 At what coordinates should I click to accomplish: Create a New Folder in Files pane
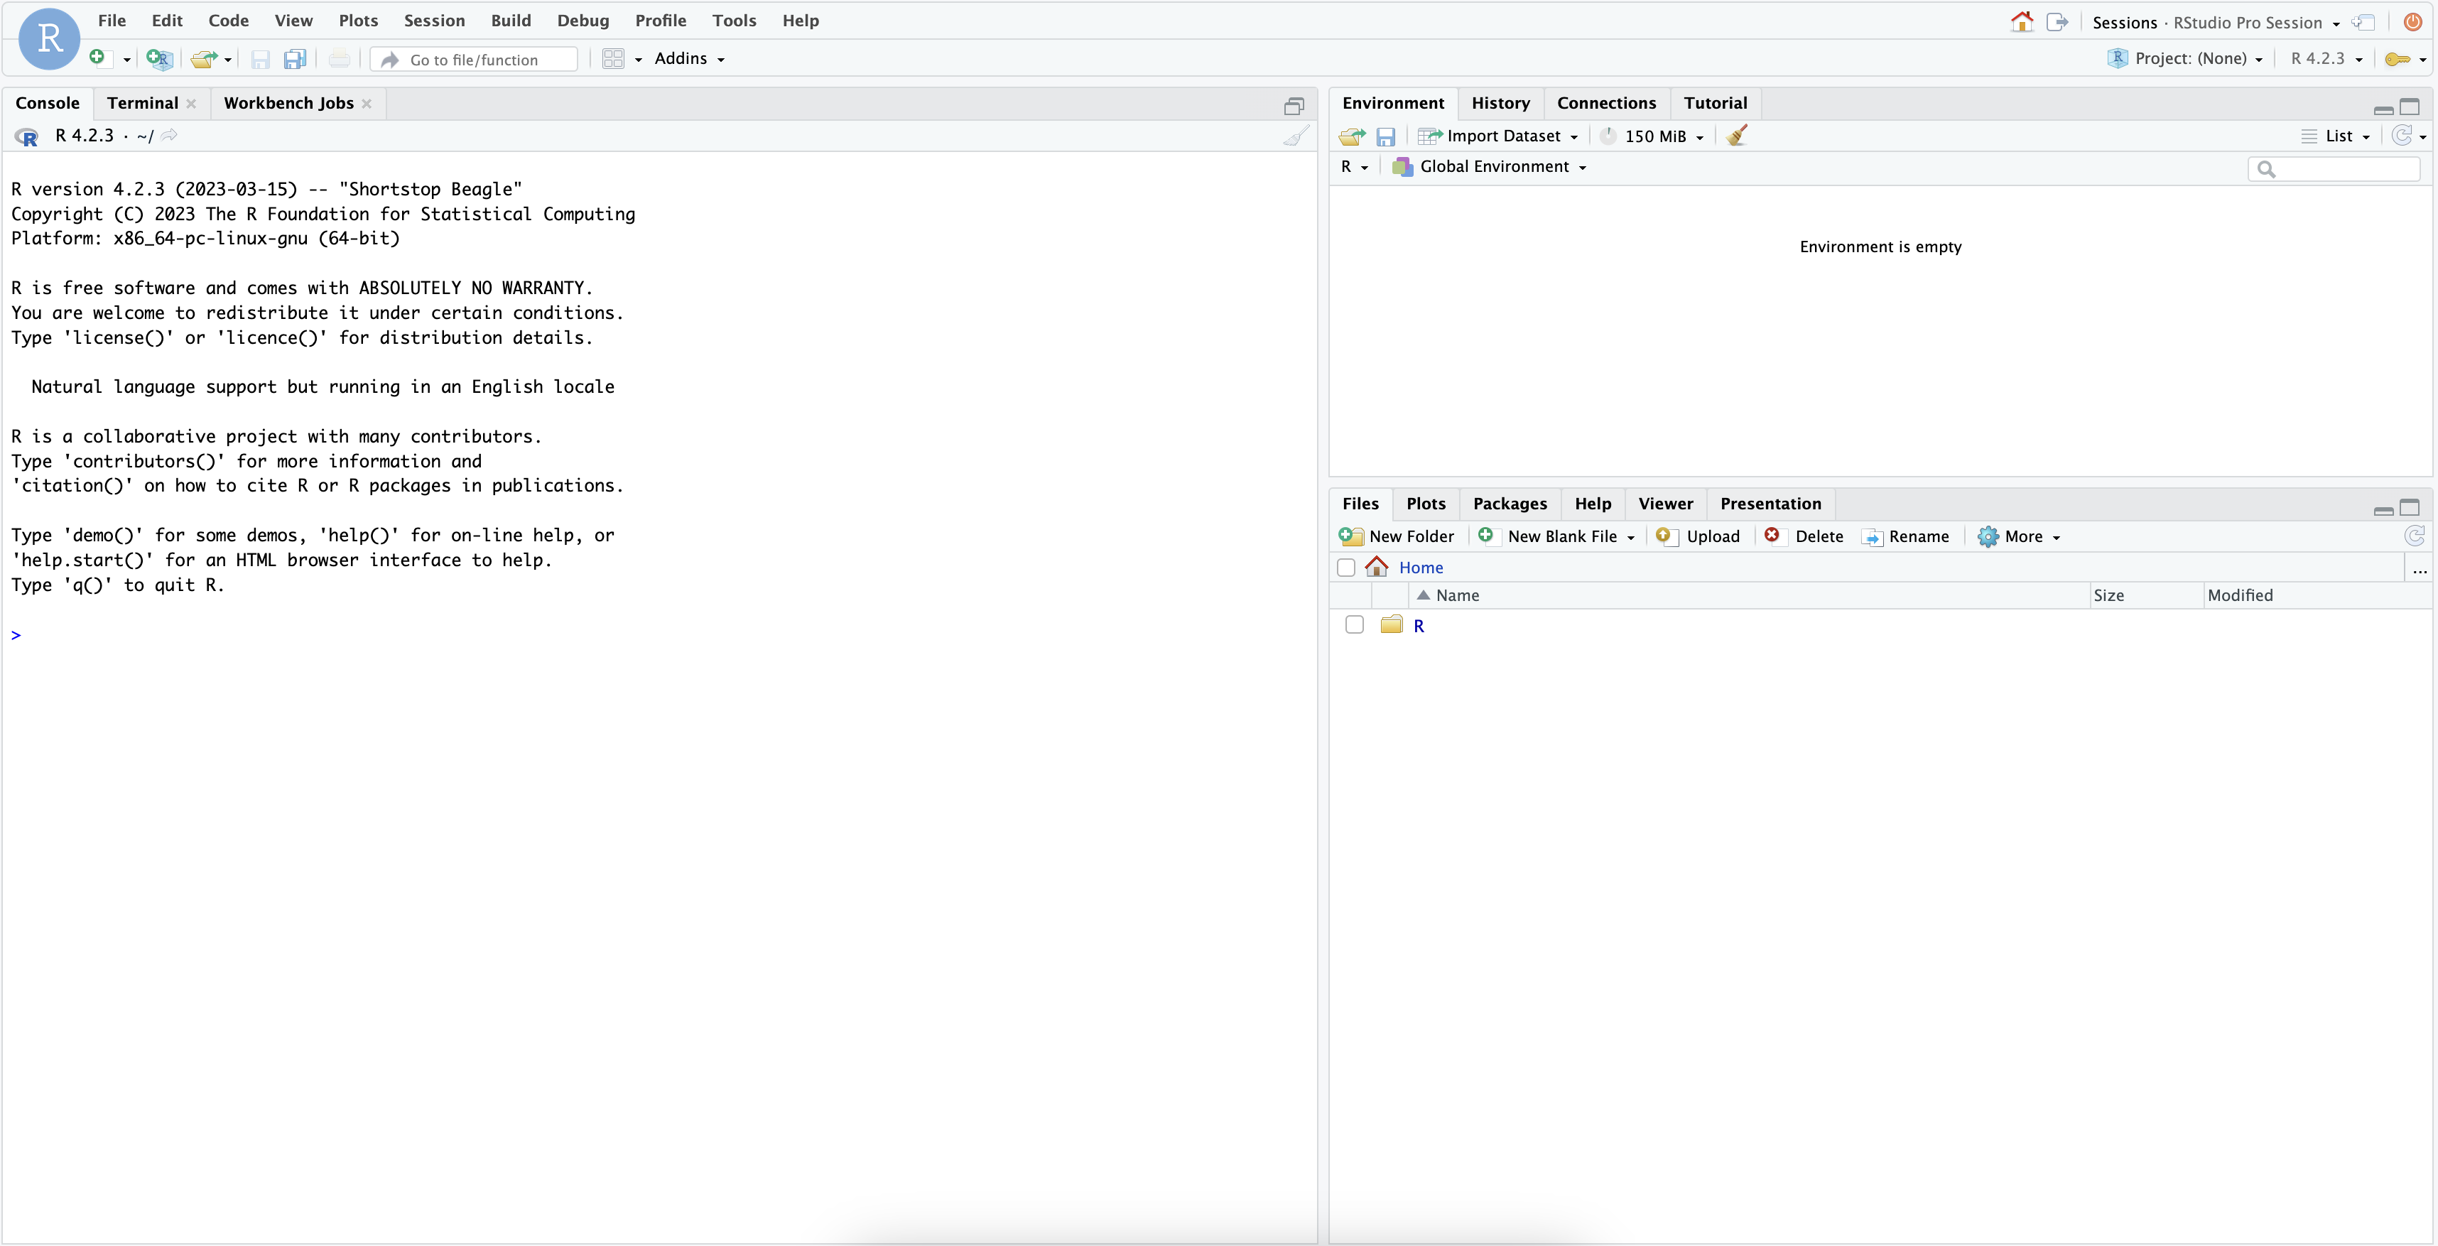coord(1398,536)
